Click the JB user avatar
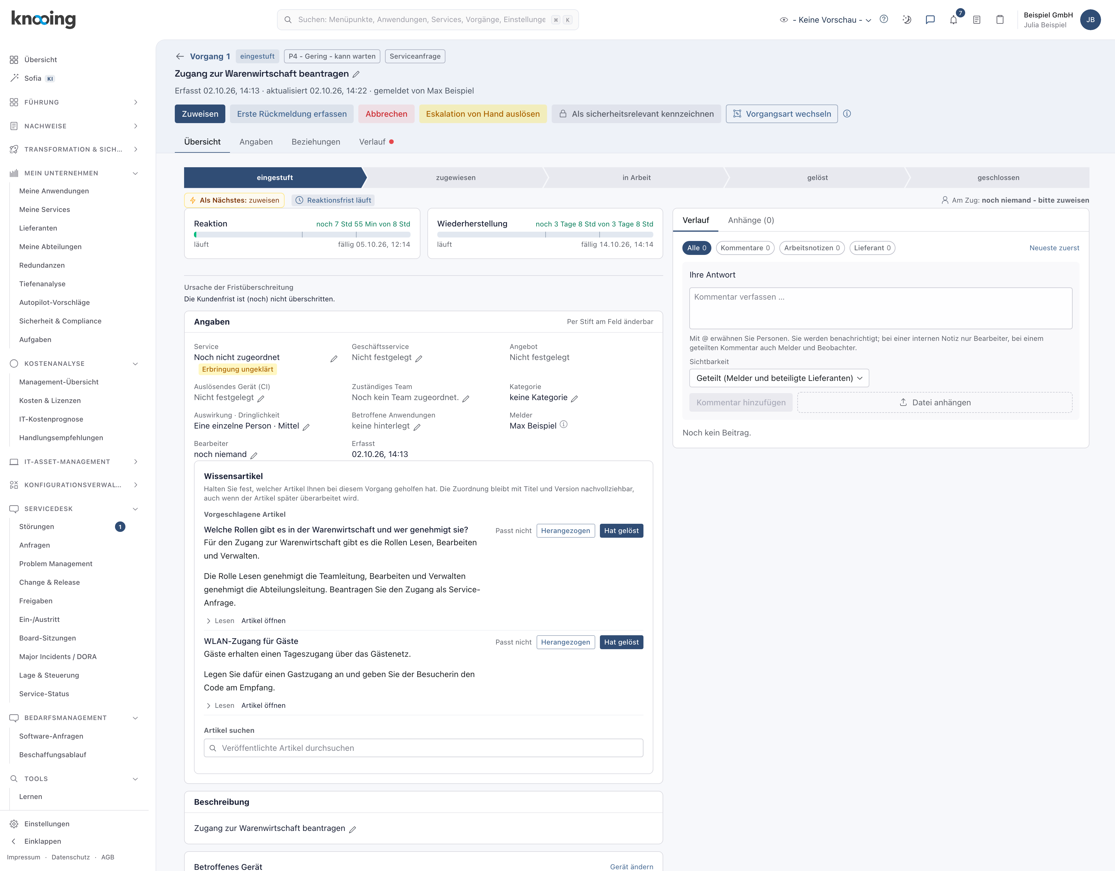1115x871 pixels. click(1090, 20)
